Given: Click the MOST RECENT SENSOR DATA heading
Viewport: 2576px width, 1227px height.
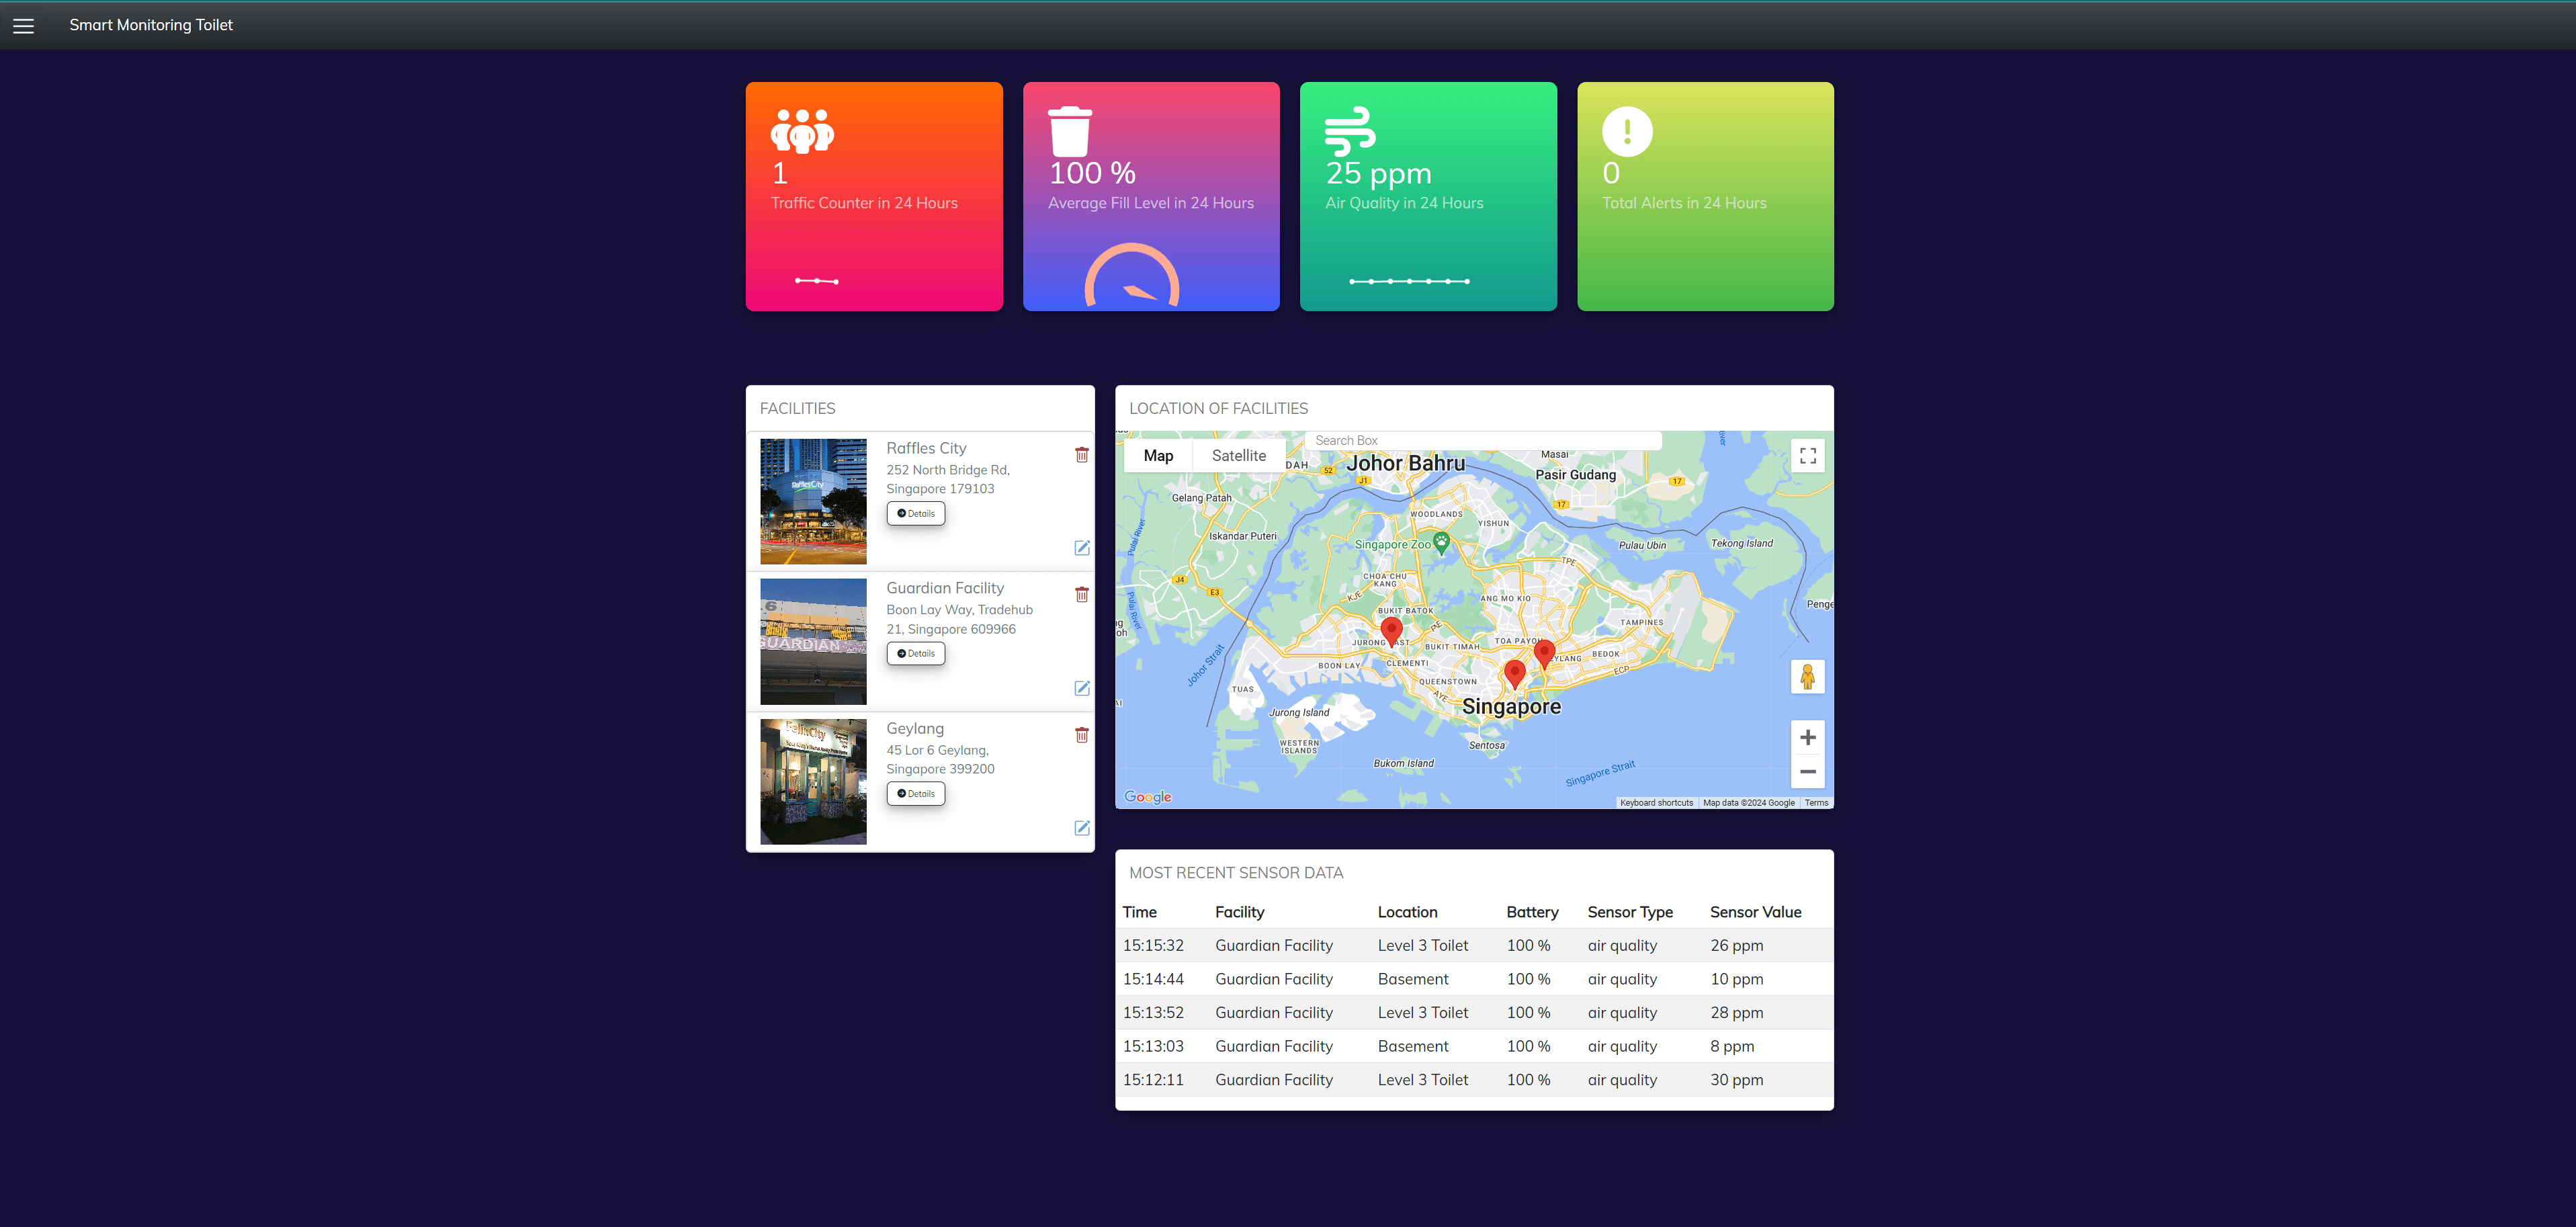Looking at the screenshot, I should point(1236,873).
